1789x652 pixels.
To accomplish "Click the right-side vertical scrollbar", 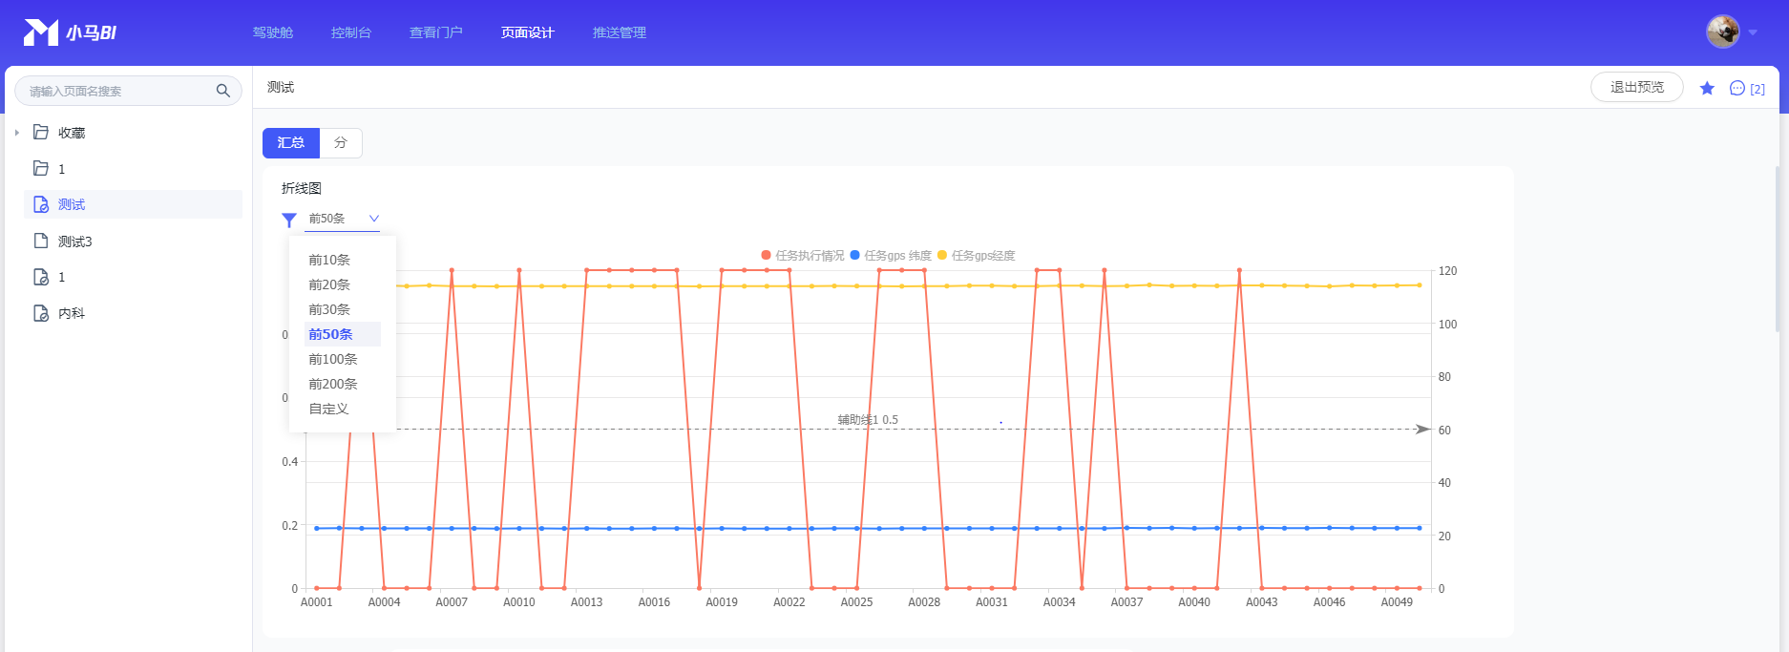I will pos(1777,248).
